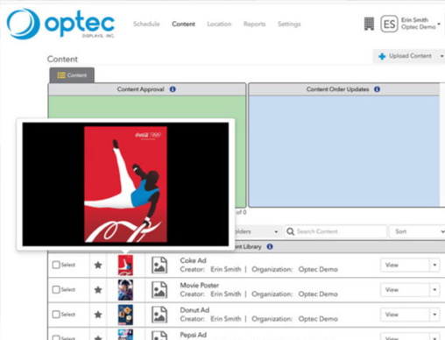This screenshot has height=340, width=445.
Task: Open the Sort dropdown
Action: pyautogui.click(x=418, y=231)
